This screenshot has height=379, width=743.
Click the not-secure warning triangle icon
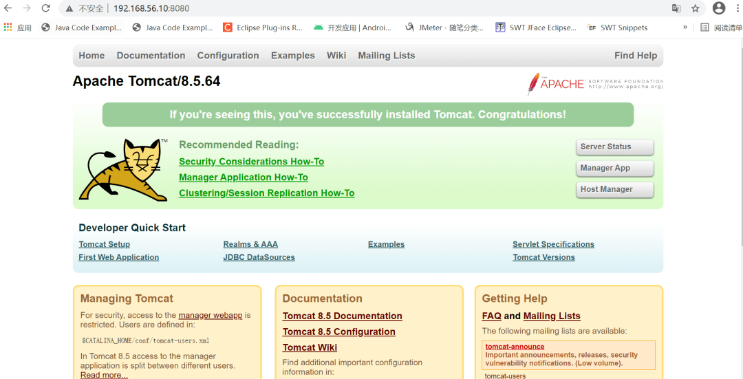click(x=69, y=8)
